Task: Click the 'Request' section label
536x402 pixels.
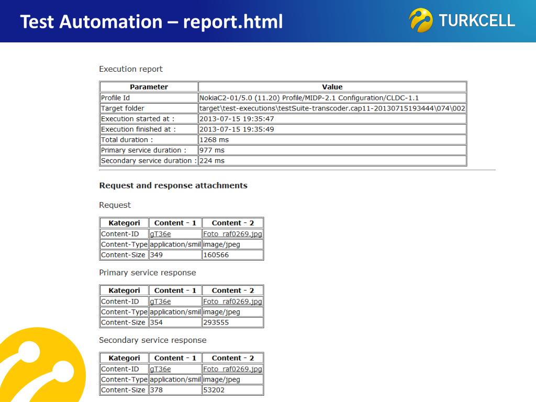Action: click(115, 205)
